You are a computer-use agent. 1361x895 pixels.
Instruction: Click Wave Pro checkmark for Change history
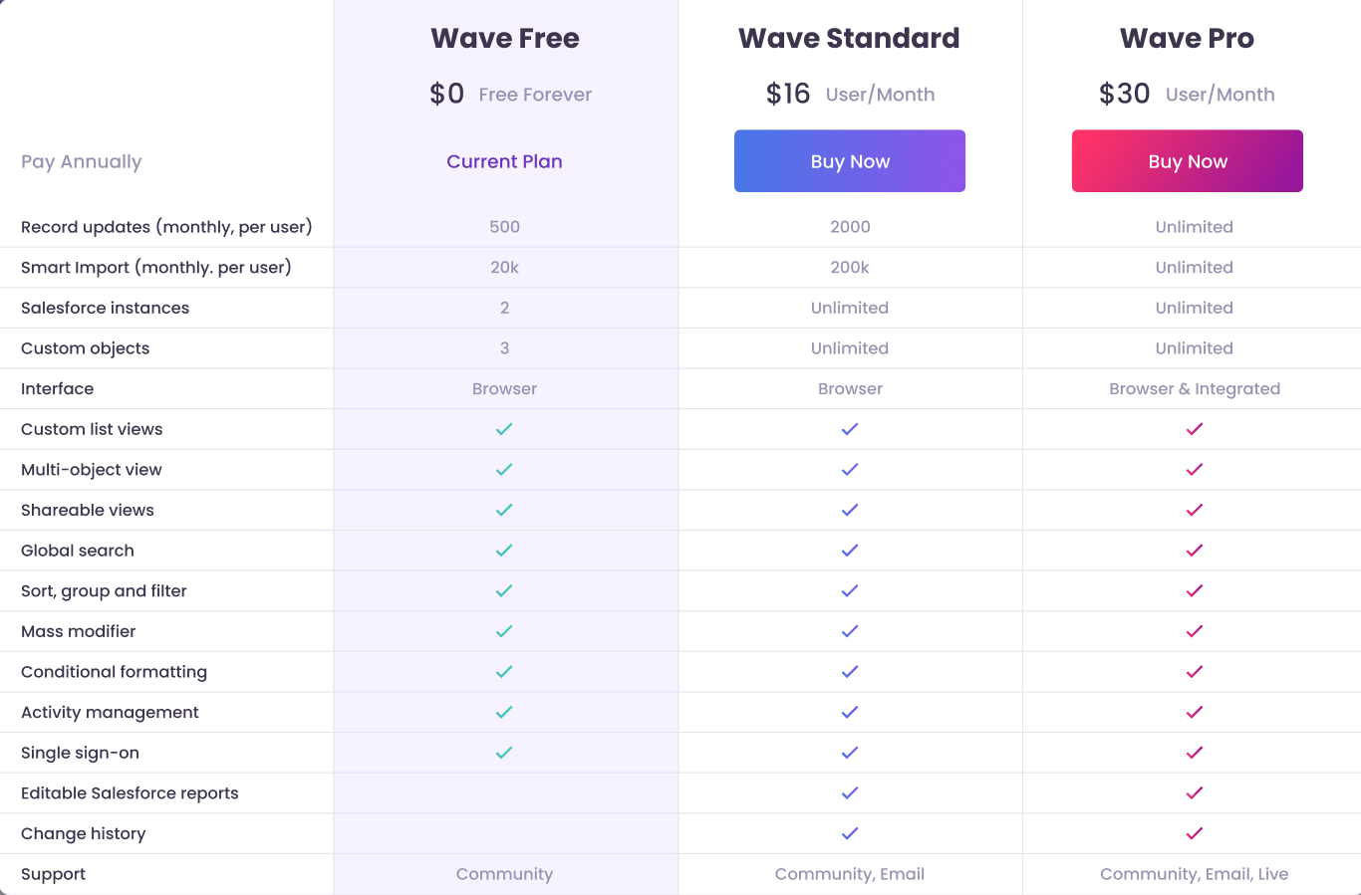click(1195, 833)
